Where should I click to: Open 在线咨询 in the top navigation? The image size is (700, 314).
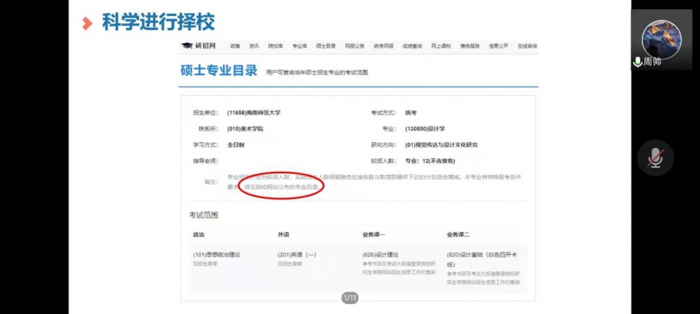(527, 46)
